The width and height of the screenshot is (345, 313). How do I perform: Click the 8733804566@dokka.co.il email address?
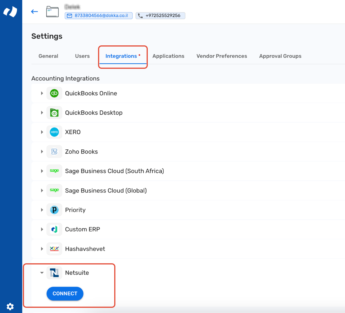click(x=101, y=16)
